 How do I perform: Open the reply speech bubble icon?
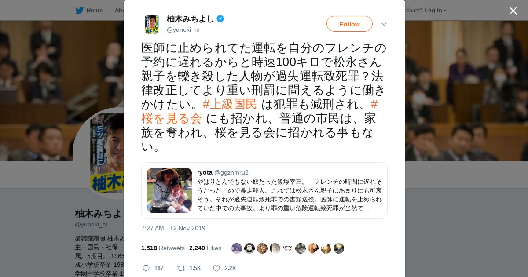(x=147, y=268)
